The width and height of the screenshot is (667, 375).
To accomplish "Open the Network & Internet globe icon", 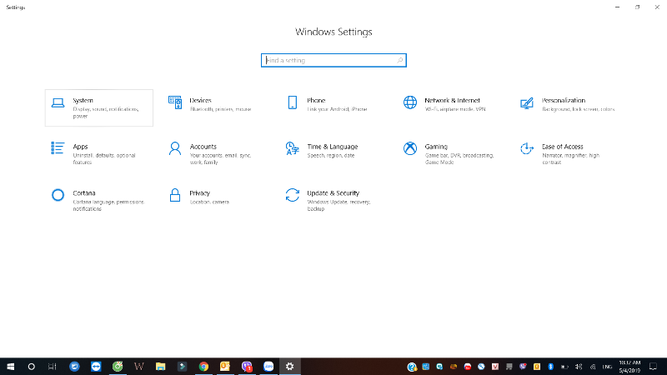I will (410, 102).
